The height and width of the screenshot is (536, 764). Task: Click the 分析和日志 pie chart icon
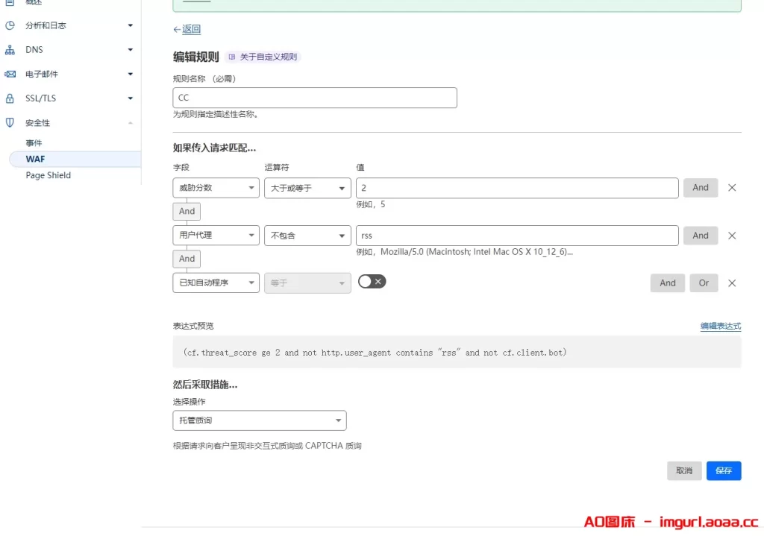(10, 25)
